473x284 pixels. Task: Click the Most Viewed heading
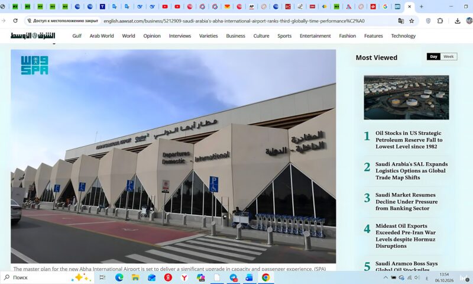coord(377,57)
